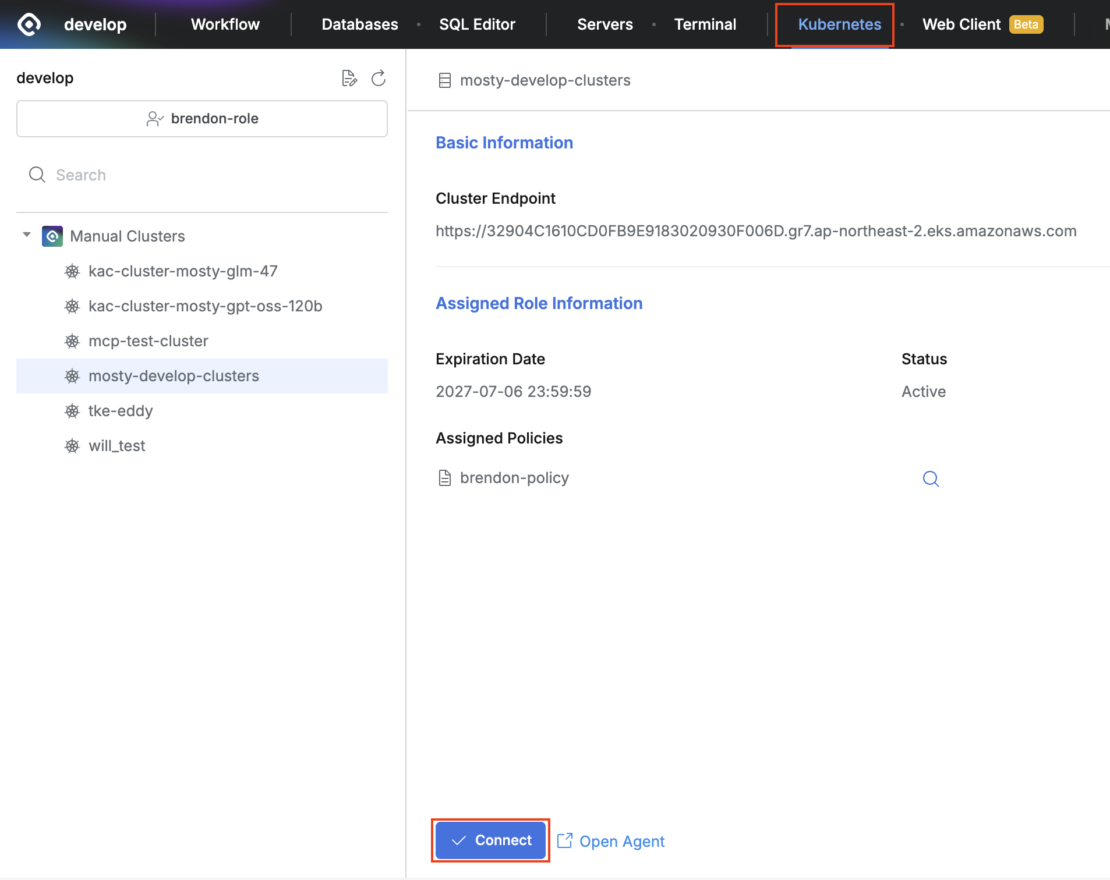Select kac-cluster-mosty-glm-47 cluster
This screenshot has height=880, width=1110.
pos(202,271)
